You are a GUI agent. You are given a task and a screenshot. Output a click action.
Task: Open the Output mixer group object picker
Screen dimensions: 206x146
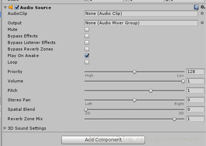tap(202, 23)
